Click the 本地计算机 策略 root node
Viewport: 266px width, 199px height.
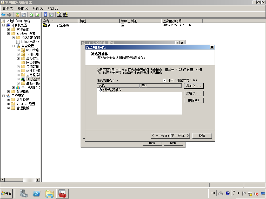click(18, 21)
